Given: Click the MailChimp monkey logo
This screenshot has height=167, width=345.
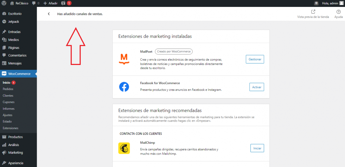Looking at the screenshot, I should (124, 148).
